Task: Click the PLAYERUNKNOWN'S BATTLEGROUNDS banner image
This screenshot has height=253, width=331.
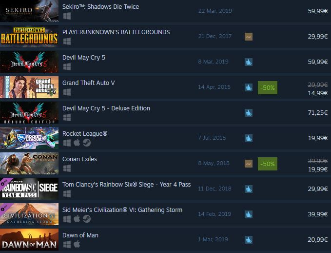Action: pos(29,36)
